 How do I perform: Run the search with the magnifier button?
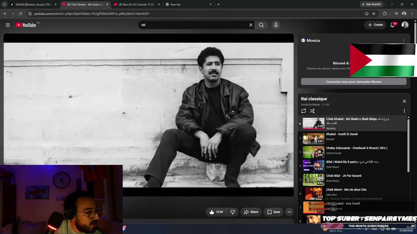point(261,25)
